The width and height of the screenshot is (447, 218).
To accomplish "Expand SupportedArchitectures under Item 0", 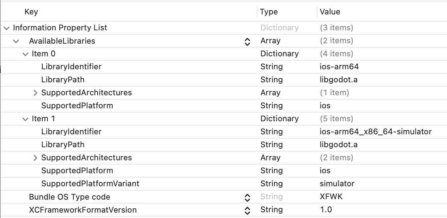I will [35, 93].
